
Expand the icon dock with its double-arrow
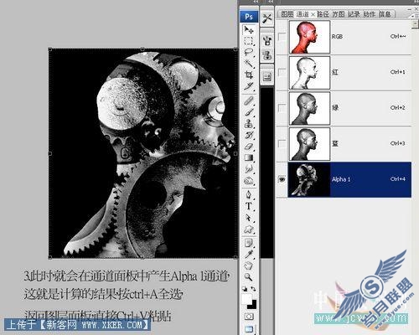pyautogui.click(x=271, y=2)
